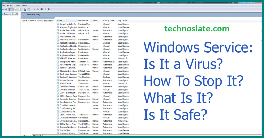
Task: Select Services (Local) in the console tree
Action: pyautogui.click(x=11, y=14)
